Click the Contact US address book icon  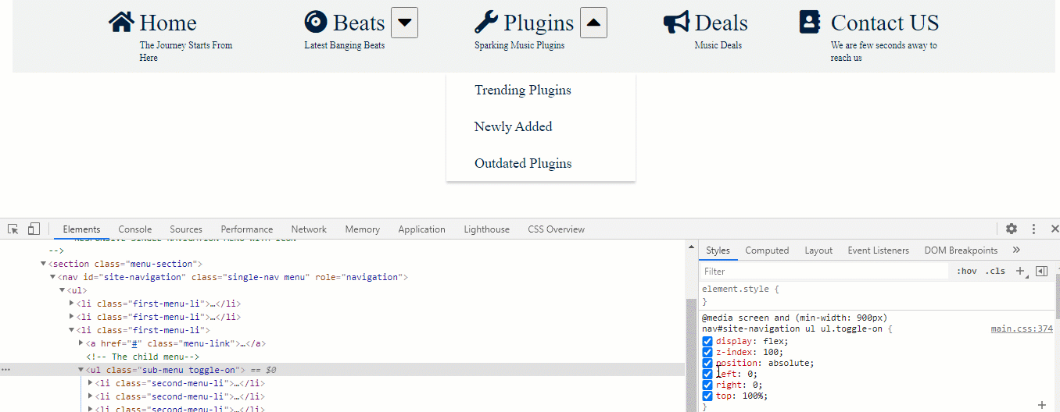[810, 23]
